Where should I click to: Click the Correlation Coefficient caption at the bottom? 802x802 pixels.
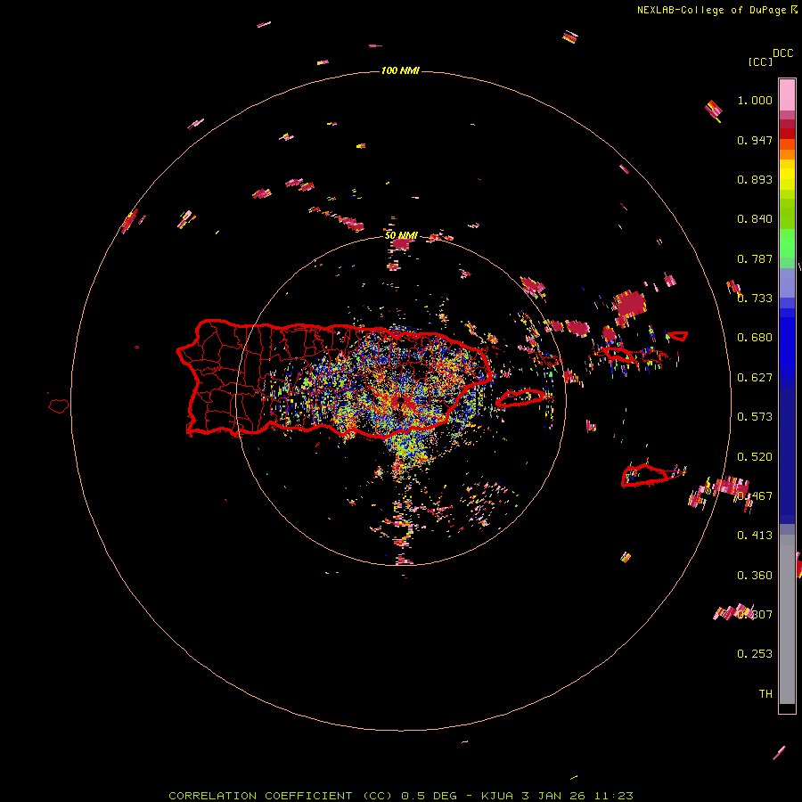coord(400,796)
